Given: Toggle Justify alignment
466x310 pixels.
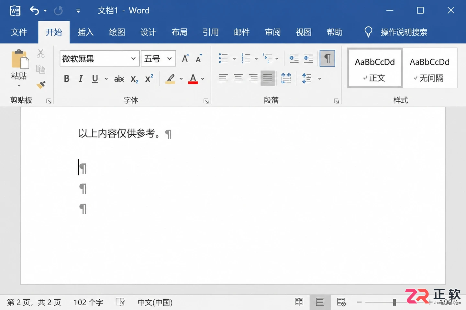Looking at the screenshot, I should click(268, 78).
